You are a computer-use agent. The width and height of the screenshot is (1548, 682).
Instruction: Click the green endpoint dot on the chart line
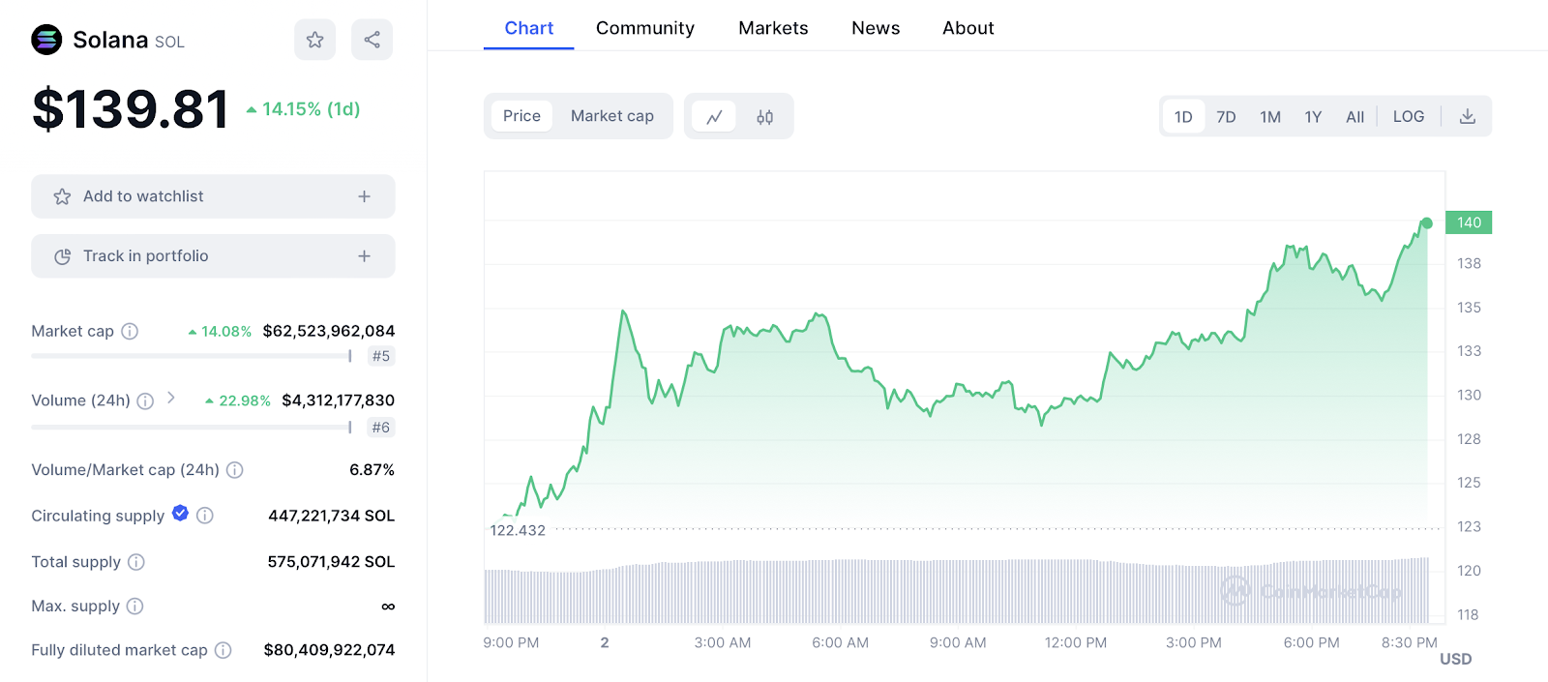1427,223
